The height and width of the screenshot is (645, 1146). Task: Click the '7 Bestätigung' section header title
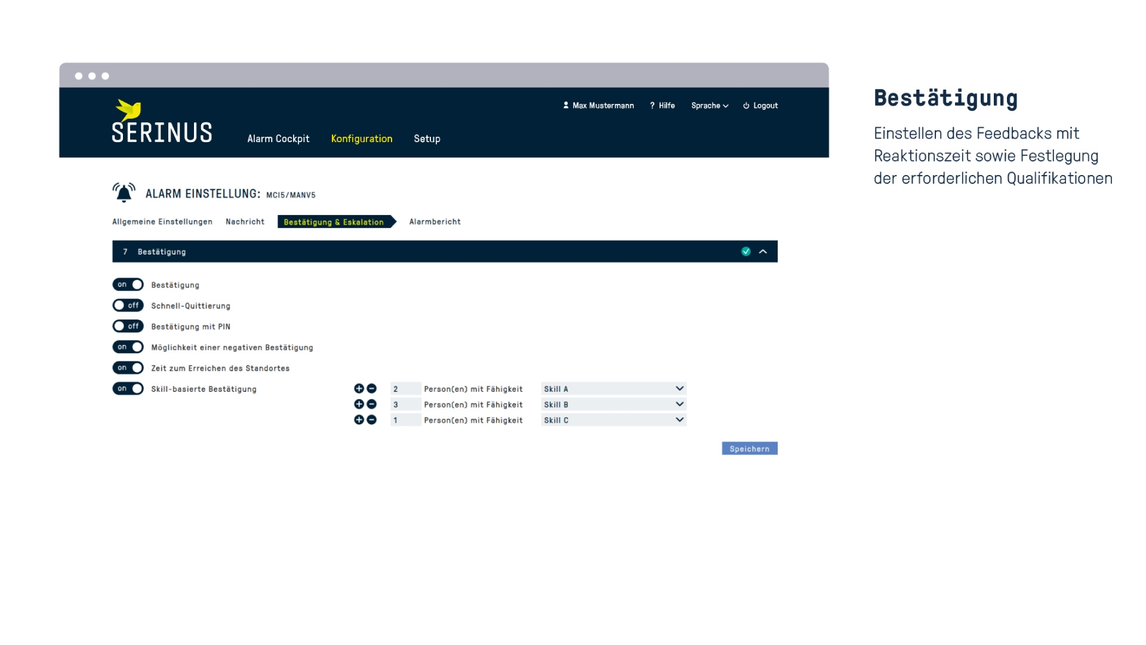pyautogui.click(x=155, y=252)
